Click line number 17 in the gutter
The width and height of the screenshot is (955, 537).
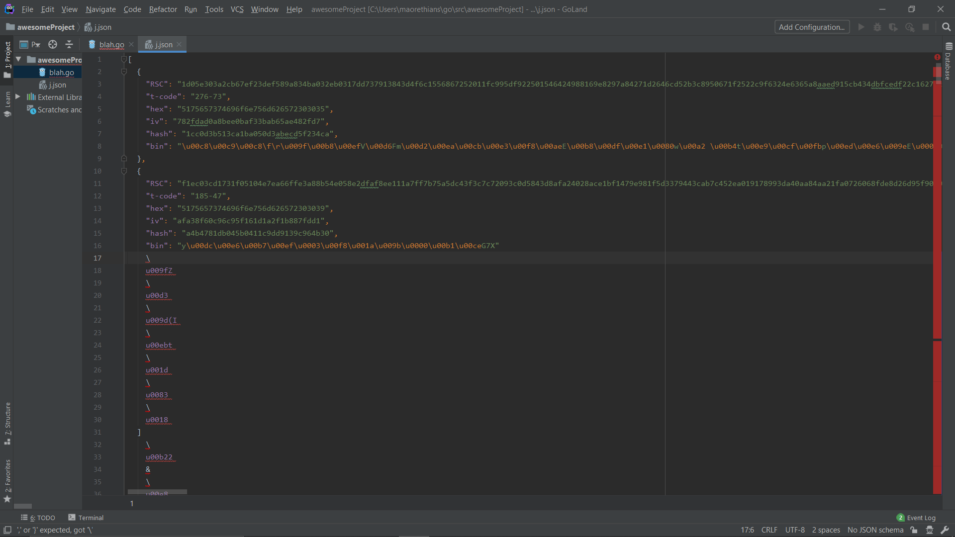pos(97,258)
